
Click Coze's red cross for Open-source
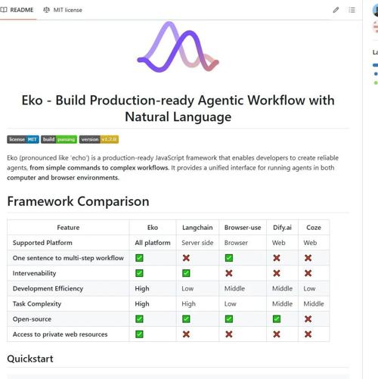click(308, 319)
